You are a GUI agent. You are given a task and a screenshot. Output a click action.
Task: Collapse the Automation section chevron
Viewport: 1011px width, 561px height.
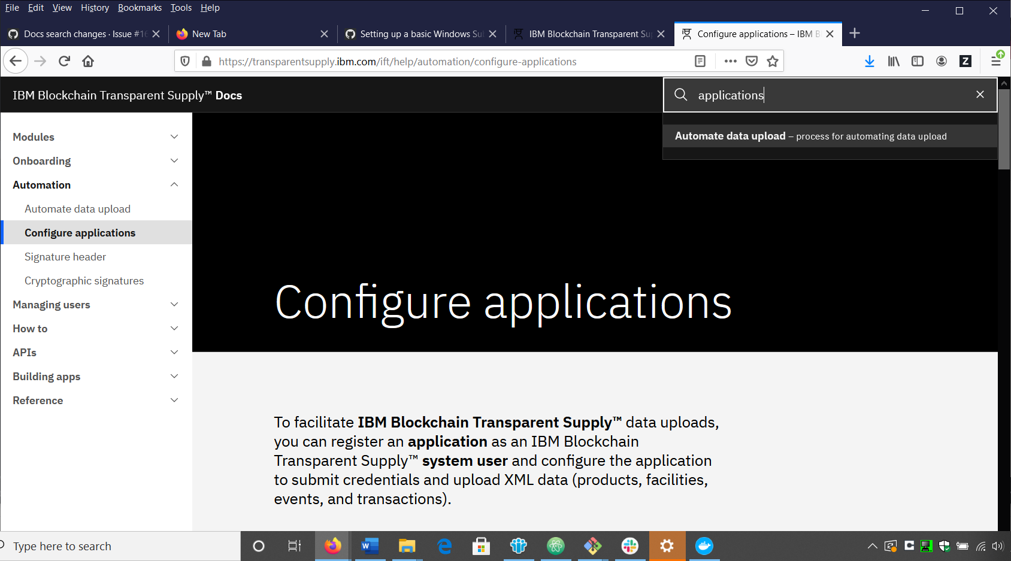click(x=174, y=184)
